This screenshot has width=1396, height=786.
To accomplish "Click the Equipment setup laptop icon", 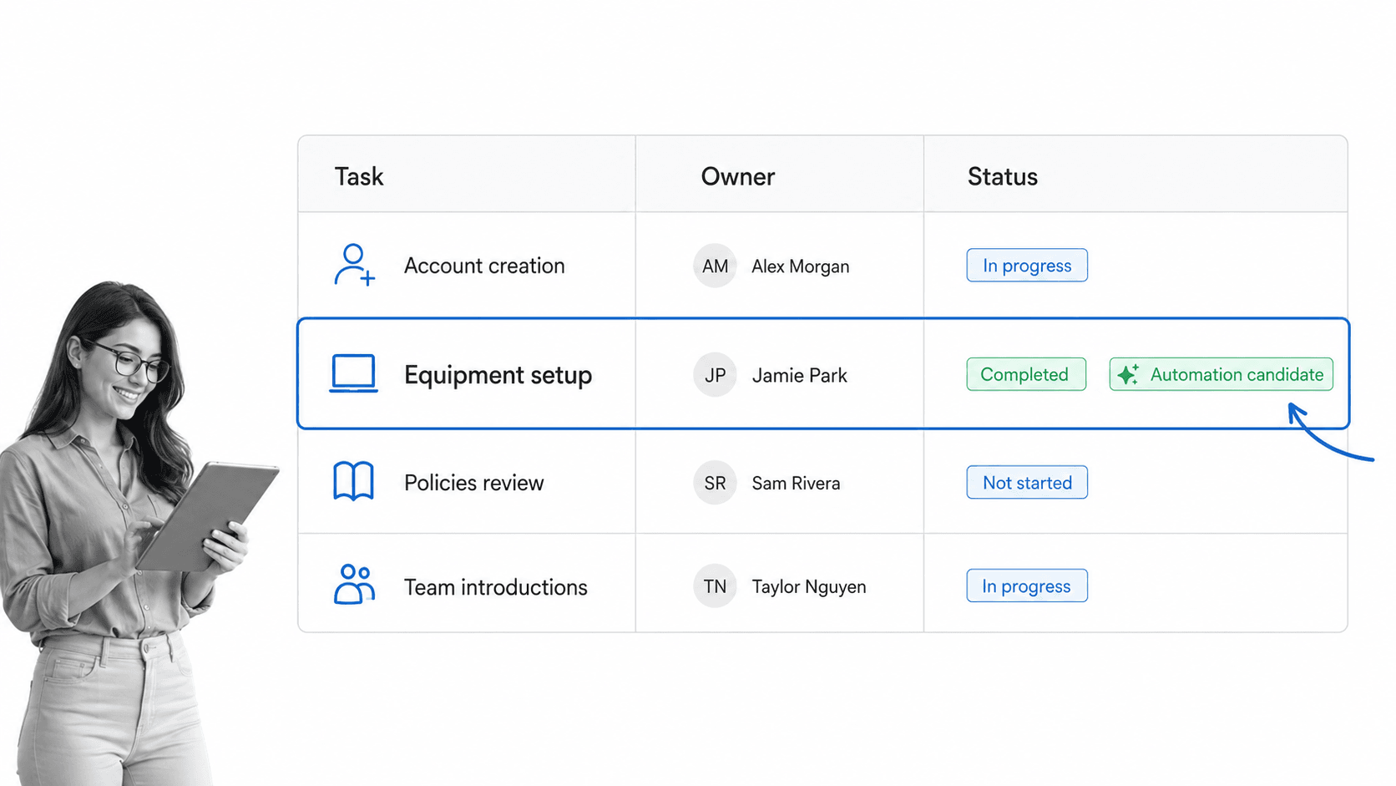I will click(x=353, y=373).
